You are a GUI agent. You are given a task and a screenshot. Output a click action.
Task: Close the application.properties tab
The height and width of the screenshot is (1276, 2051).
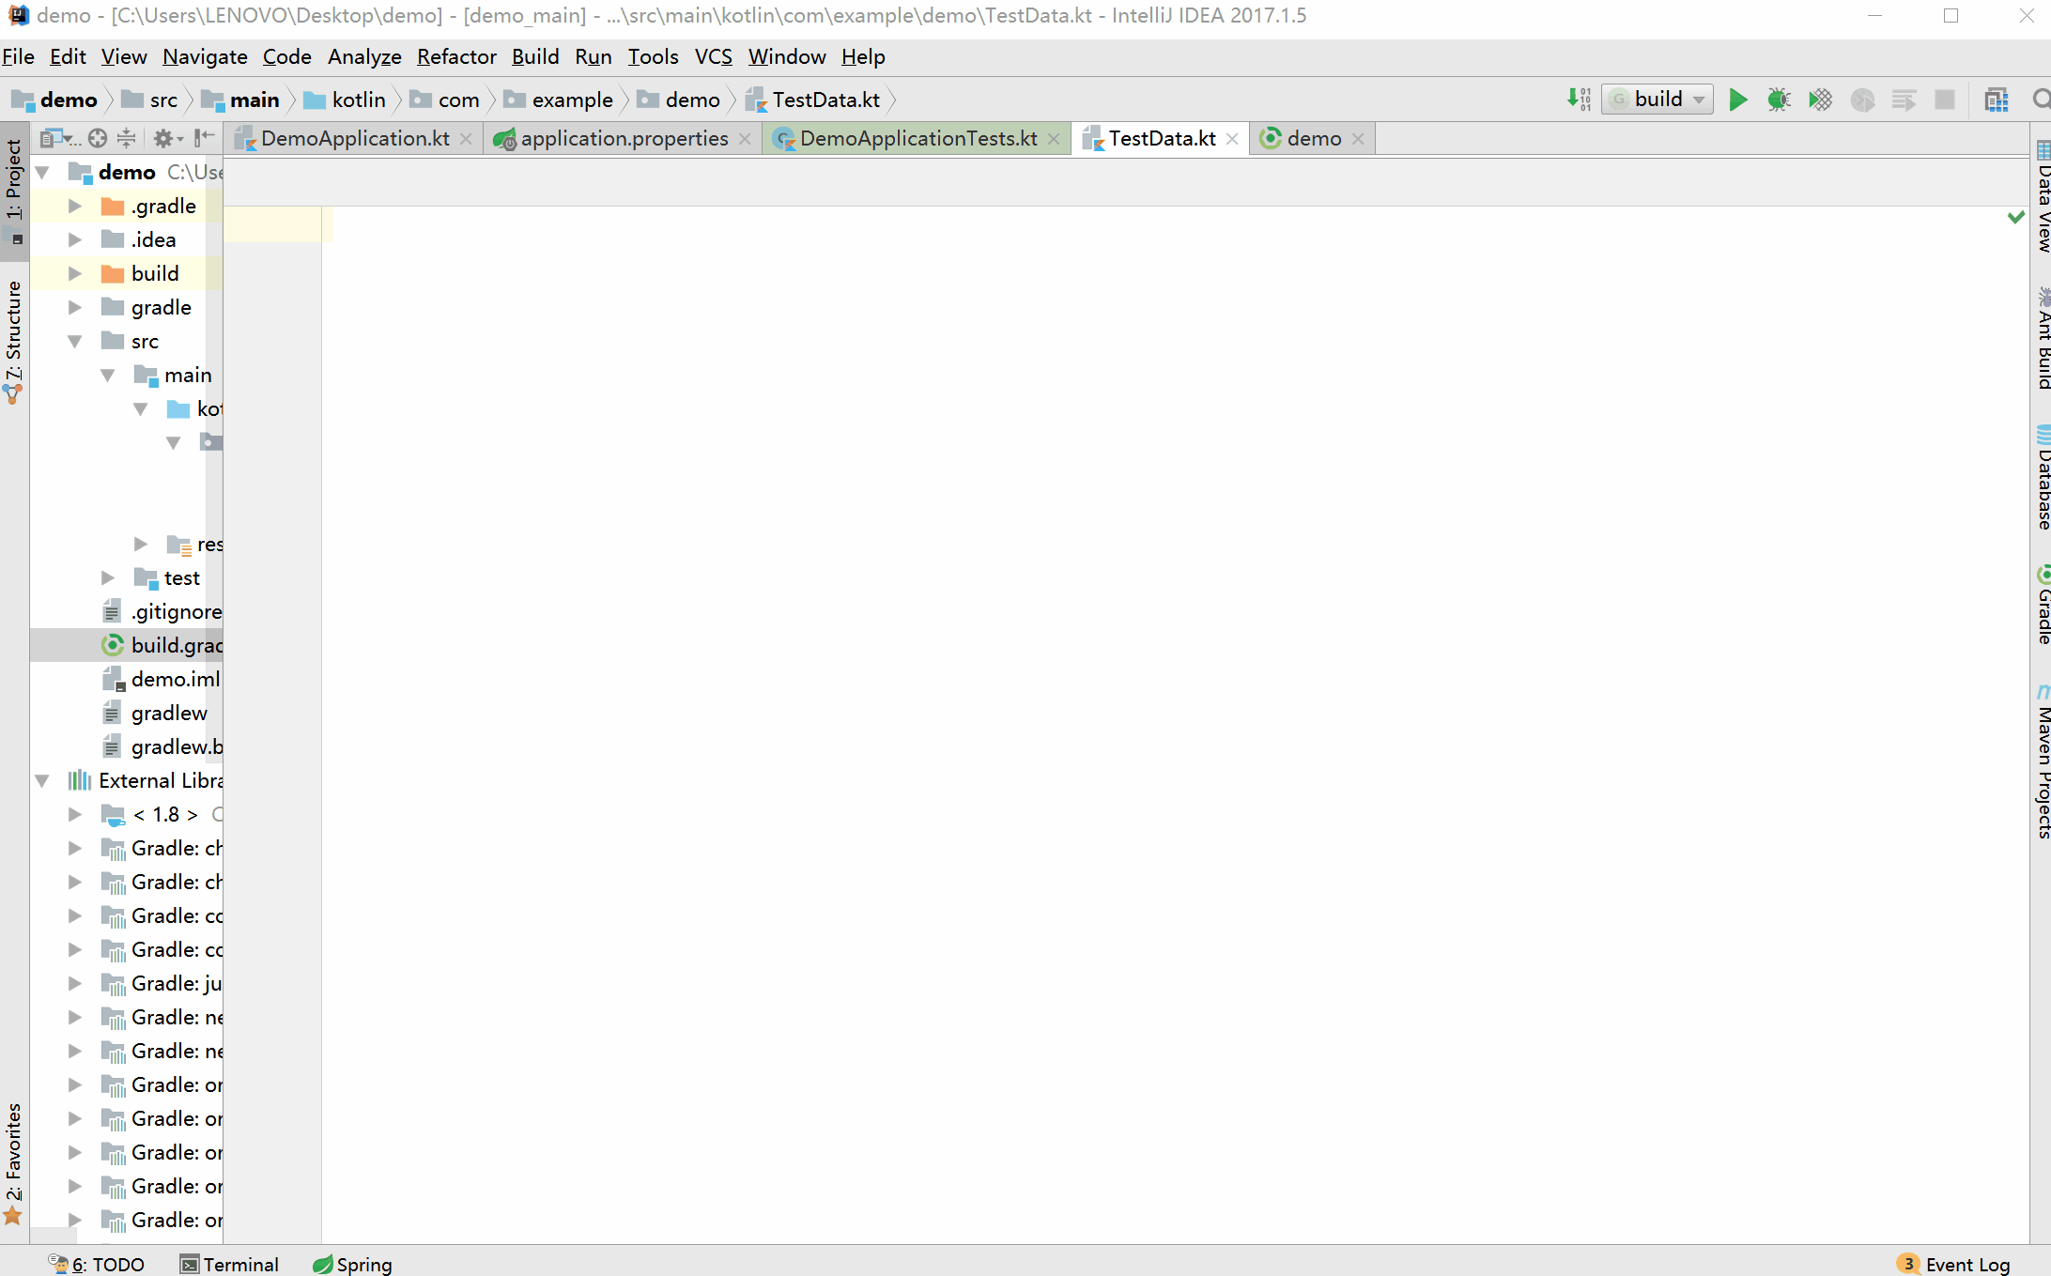745,139
